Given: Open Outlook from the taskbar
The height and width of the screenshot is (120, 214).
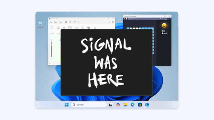Looking at the screenshot, I should [147, 104].
